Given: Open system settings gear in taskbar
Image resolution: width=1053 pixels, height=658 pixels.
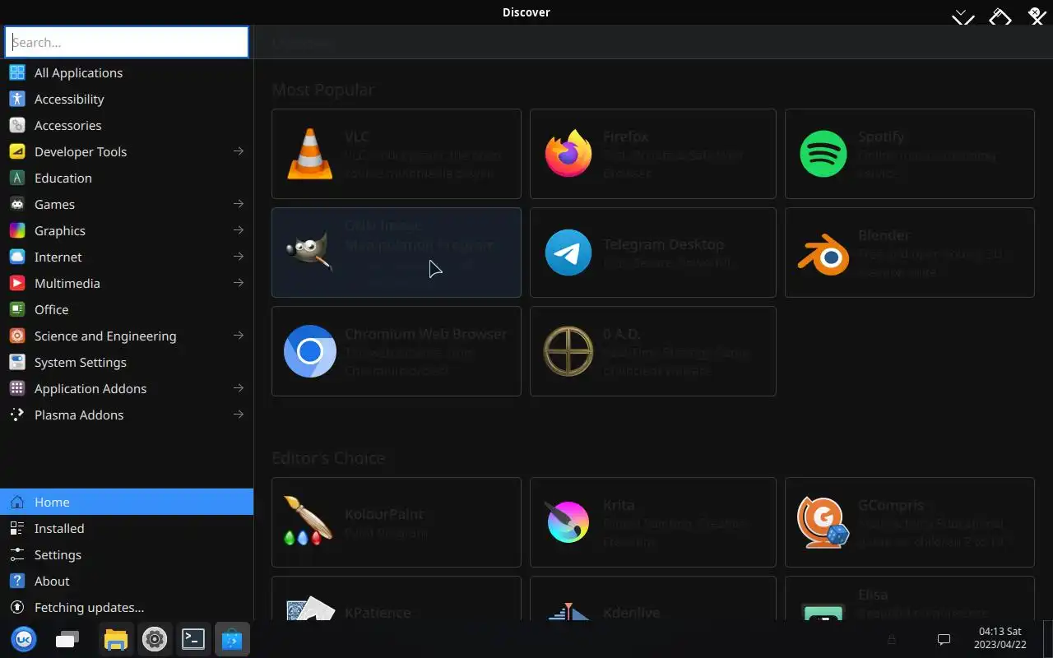Looking at the screenshot, I should (x=155, y=639).
